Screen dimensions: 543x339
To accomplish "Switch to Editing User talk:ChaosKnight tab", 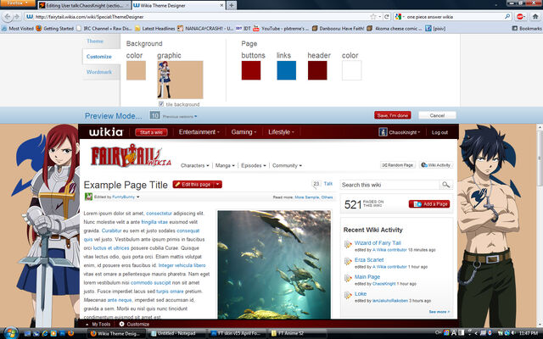I will click(85, 6).
